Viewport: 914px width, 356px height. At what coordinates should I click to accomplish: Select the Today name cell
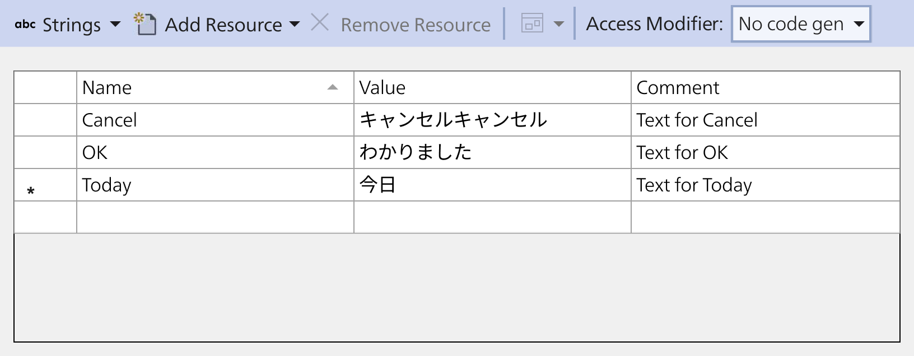[215, 185]
